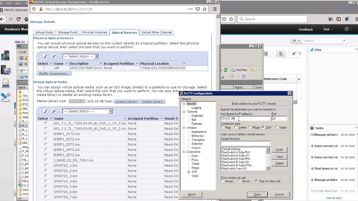Click the Host Name input field in PuTTY
This screenshot has height=201, width=358.
coord(245,119)
